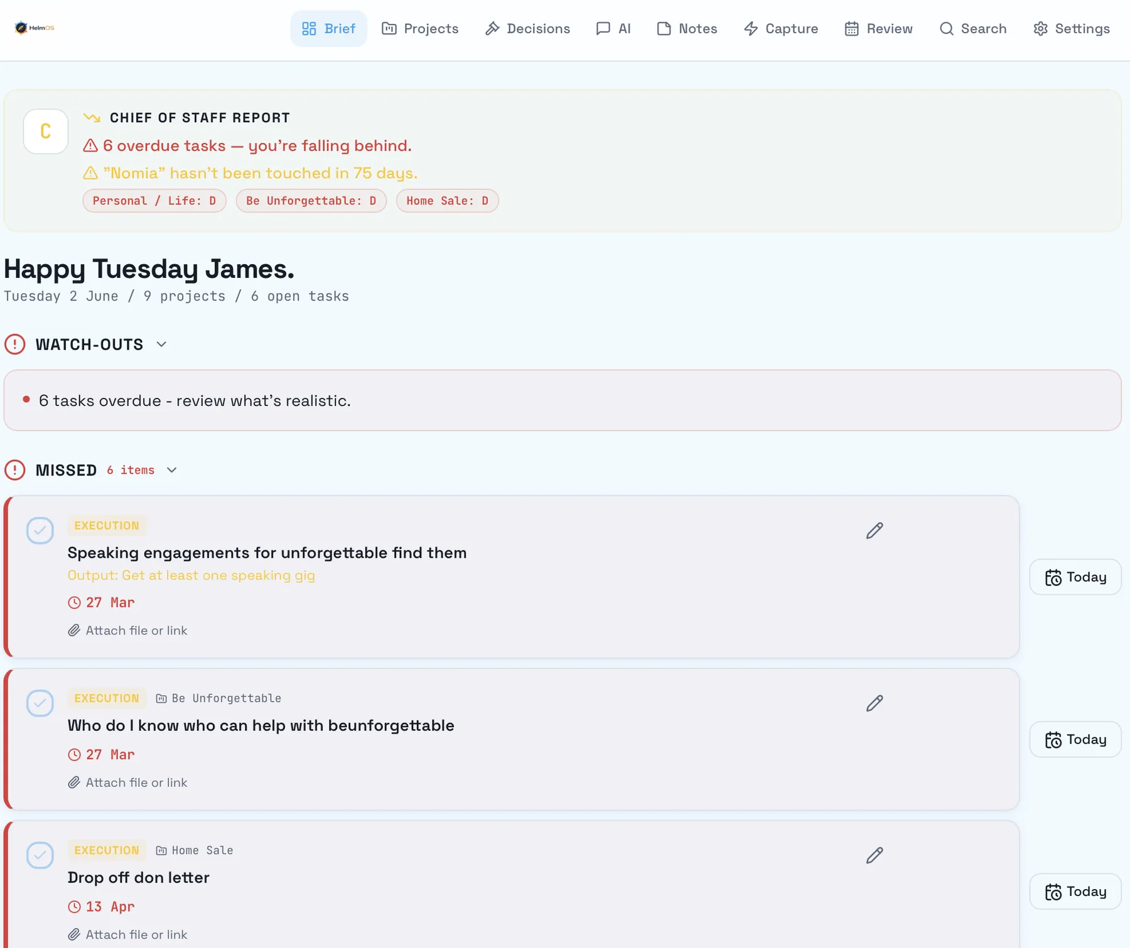Go to the Review tab
This screenshot has height=948, width=1130.
(x=878, y=29)
